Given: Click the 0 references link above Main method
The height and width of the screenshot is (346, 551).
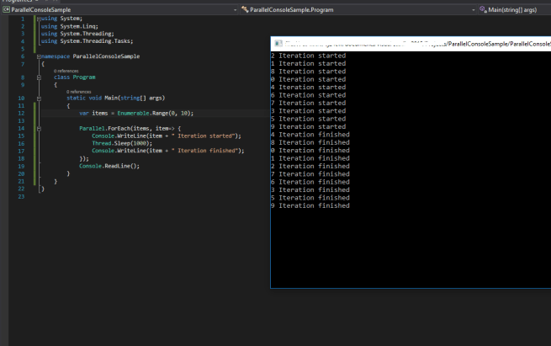Looking at the screenshot, I should pos(80,92).
